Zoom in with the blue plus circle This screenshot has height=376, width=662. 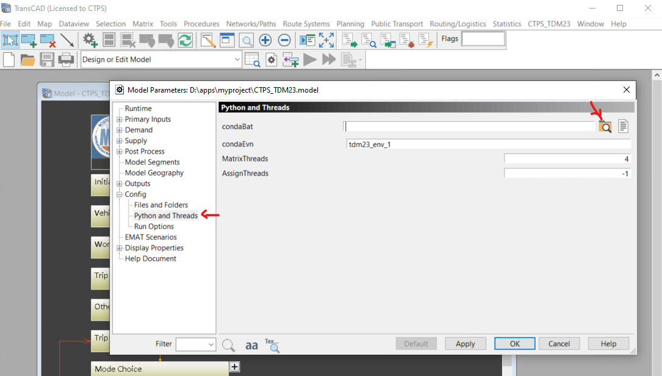point(265,40)
